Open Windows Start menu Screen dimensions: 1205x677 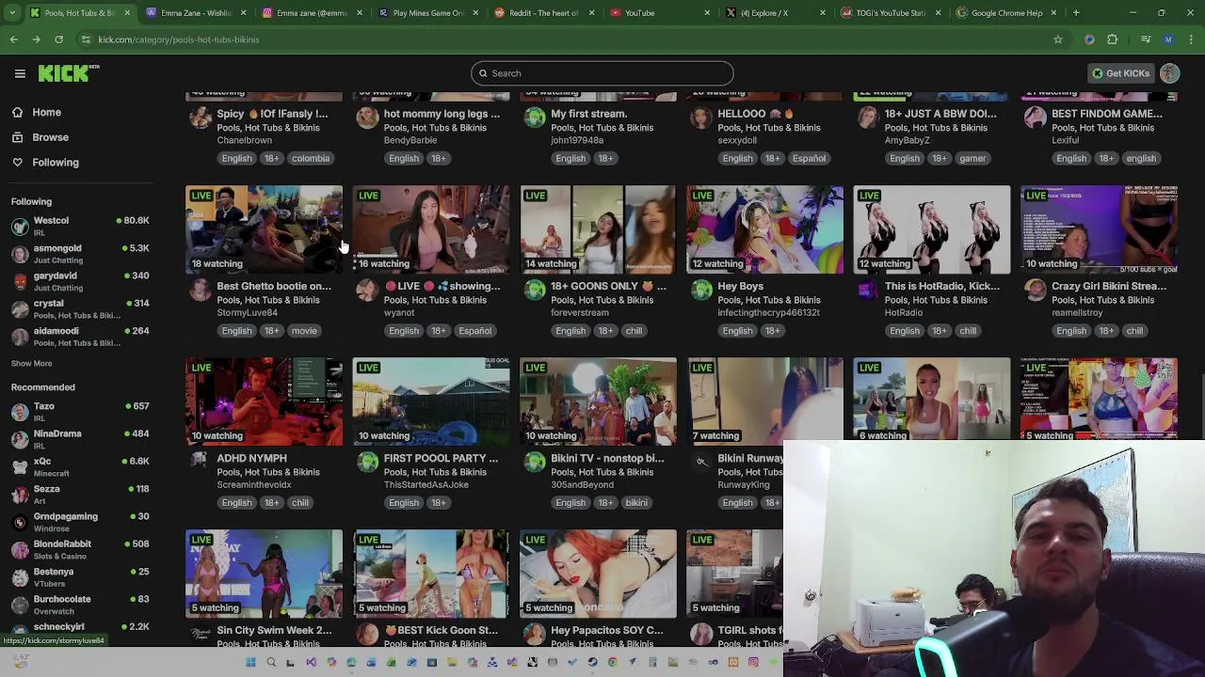pos(250,662)
